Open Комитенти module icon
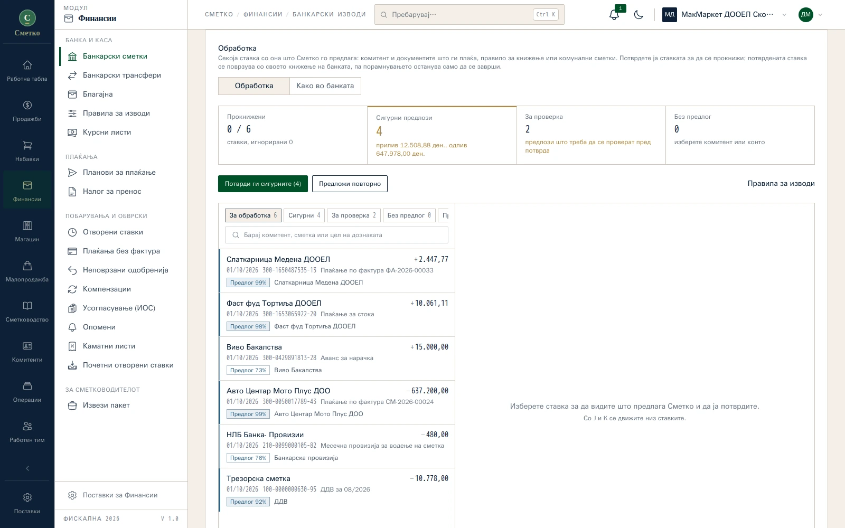 coord(27,351)
